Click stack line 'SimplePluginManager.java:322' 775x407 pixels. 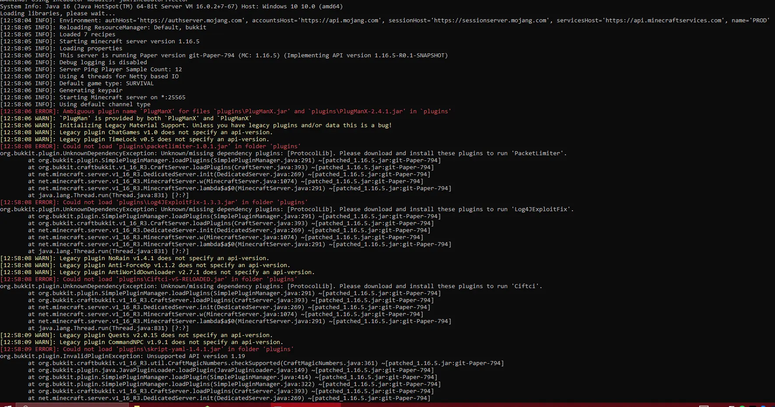(x=235, y=384)
